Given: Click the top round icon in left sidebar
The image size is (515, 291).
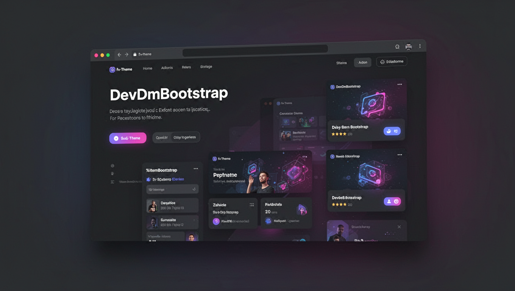Looking at the screenshot, I should tap(112, 166).
